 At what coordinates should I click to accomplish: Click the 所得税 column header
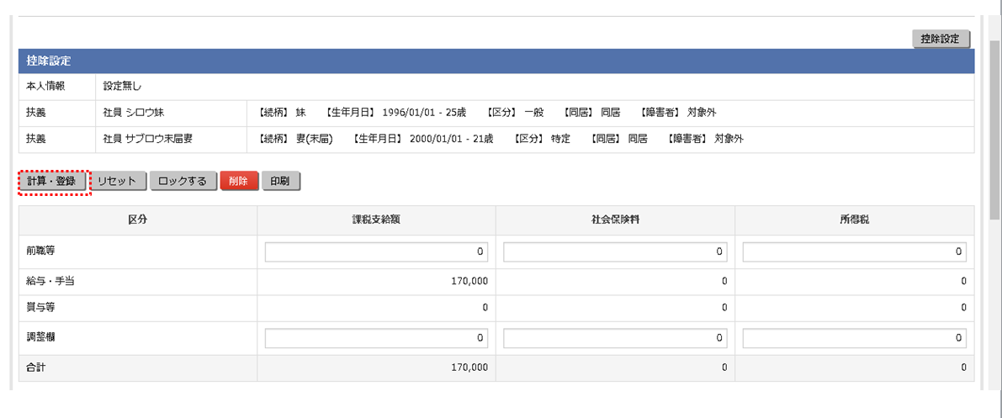point(854,219)
